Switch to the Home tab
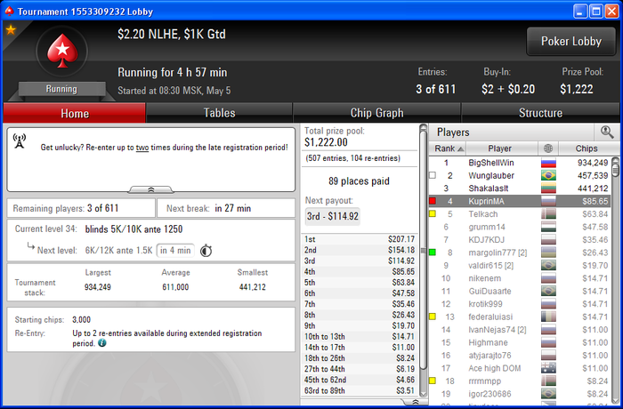Viewport: 623px width, 409px height. (x=74, y=113)
